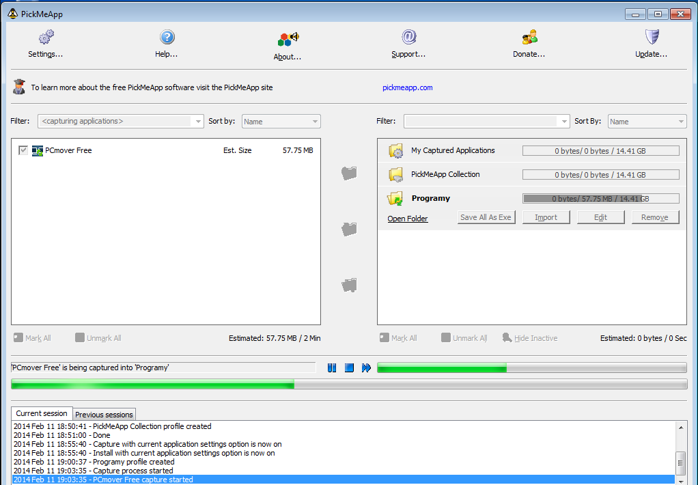Click the Support... label
Viewport: 698px width, 485px height.
[408, 54]
